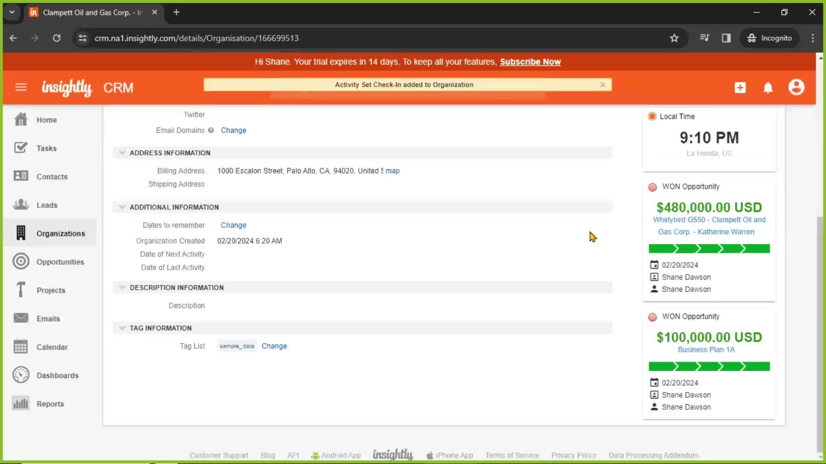
Task: Change the Dates to remember field
Action: 233,225
